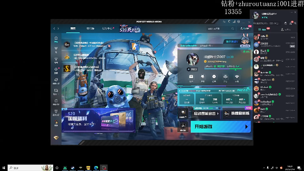Click the rating progress bar under username
304x171 pixels.
click(223, 69)
